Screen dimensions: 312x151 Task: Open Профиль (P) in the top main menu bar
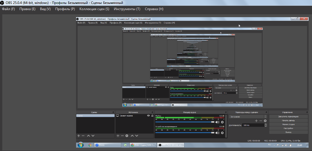65,9
